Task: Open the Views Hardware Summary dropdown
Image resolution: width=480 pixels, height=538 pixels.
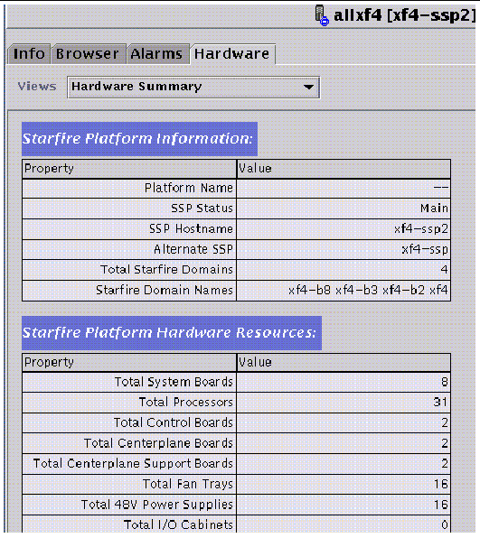Action: pyautogui.click(x=193, y=88)
